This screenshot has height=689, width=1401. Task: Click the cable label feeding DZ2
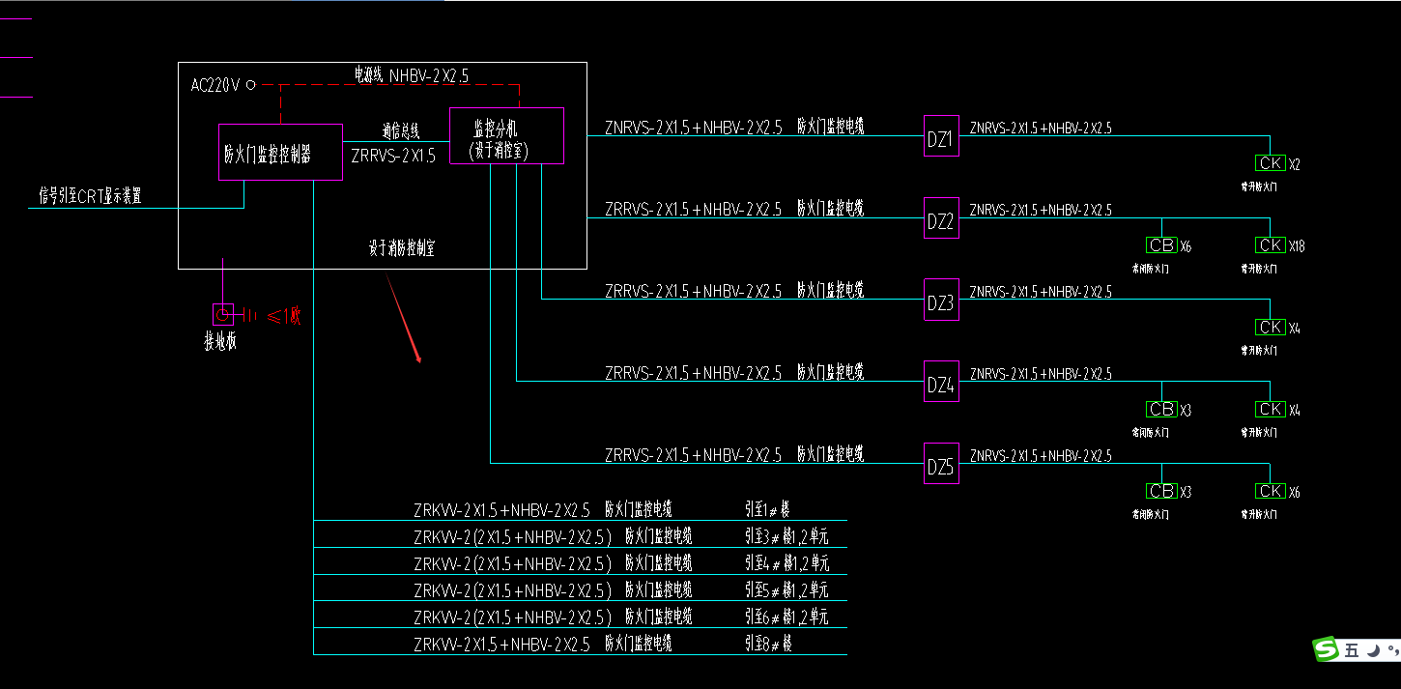[694, 209]
